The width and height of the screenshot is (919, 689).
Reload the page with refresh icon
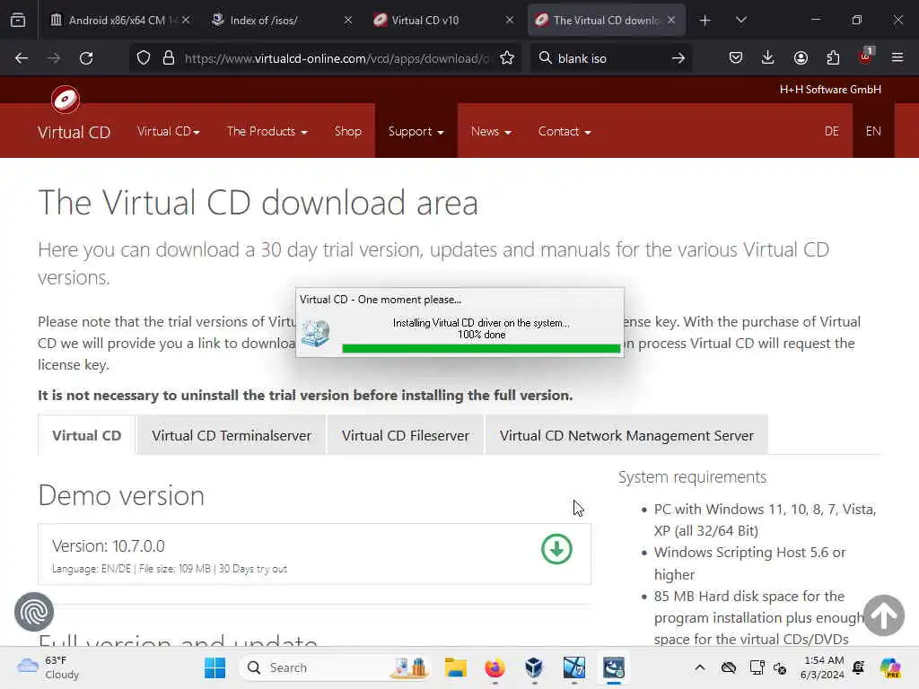(86, 58)
